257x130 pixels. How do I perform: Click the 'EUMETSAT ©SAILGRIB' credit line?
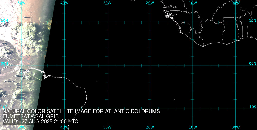(x=31, y=116)
